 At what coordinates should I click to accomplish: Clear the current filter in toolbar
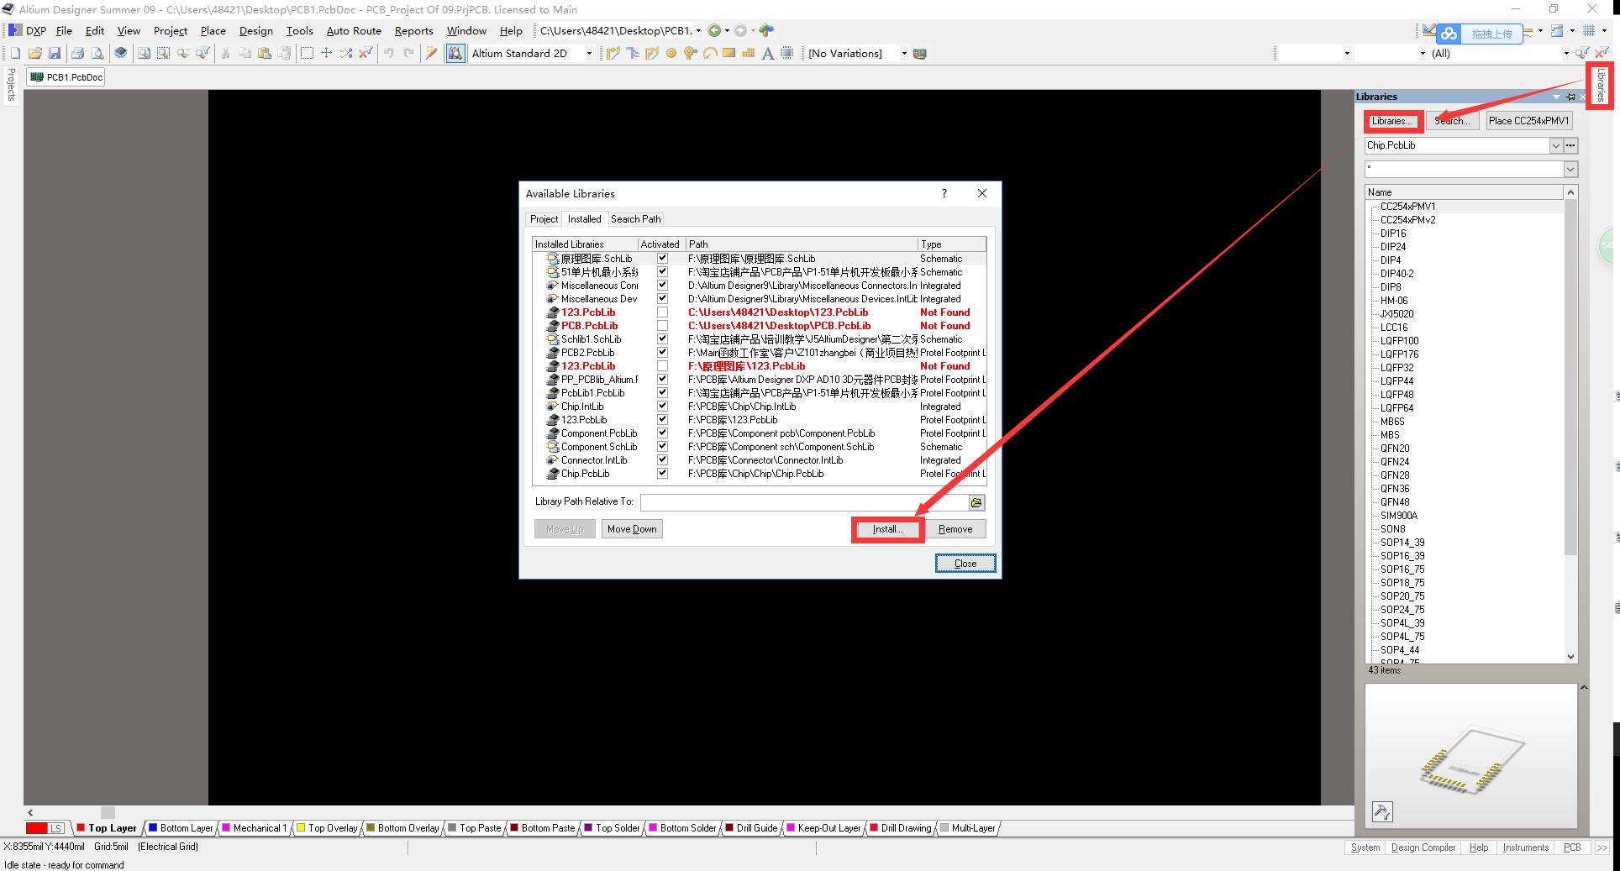coord(366,53)
